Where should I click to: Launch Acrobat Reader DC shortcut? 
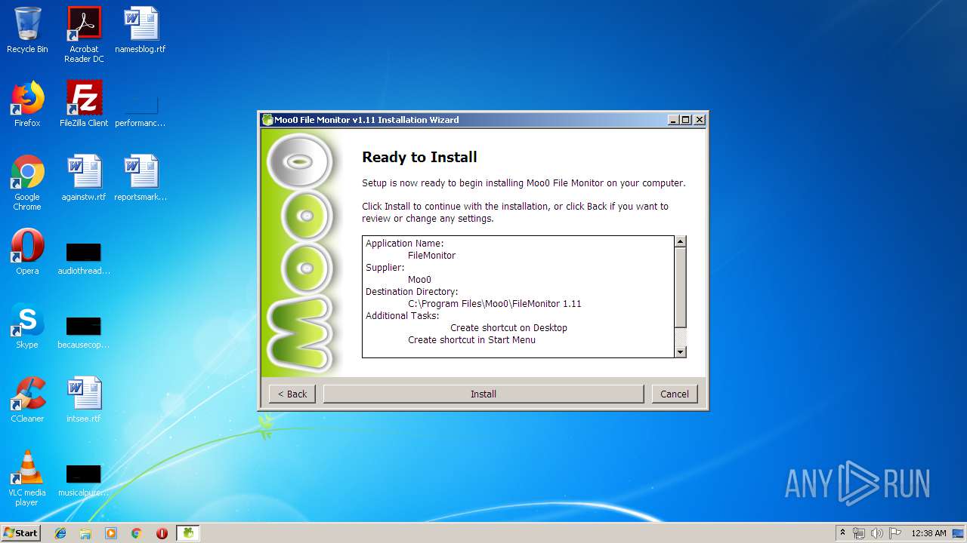click(84, 35)
